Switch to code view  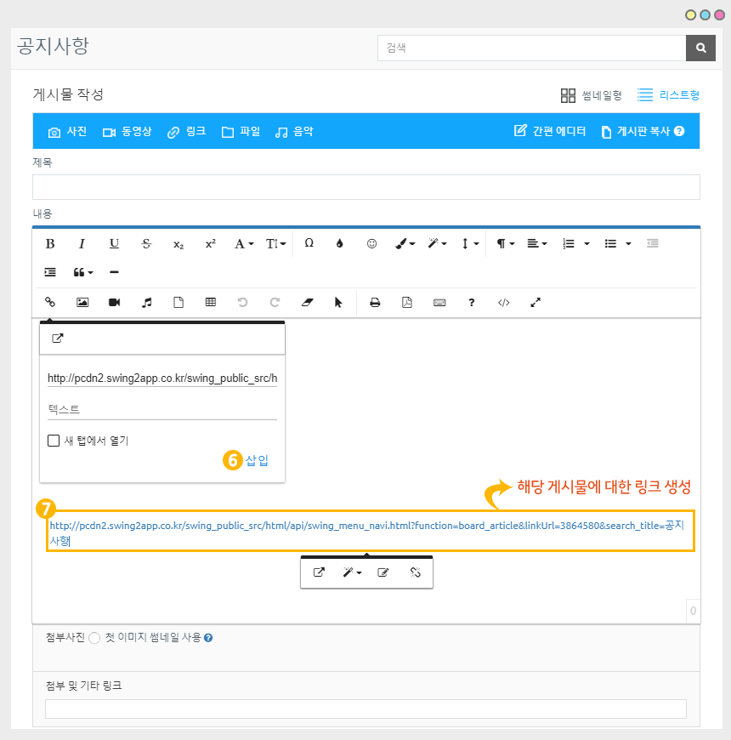click(x=504, y=302)
